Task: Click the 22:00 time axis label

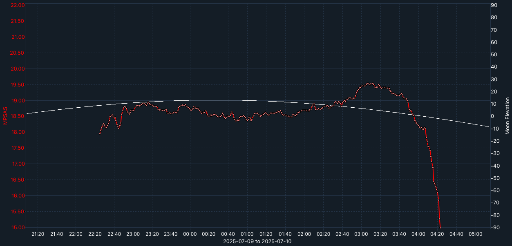Action: pyautogui.click(x=76, y=234)
